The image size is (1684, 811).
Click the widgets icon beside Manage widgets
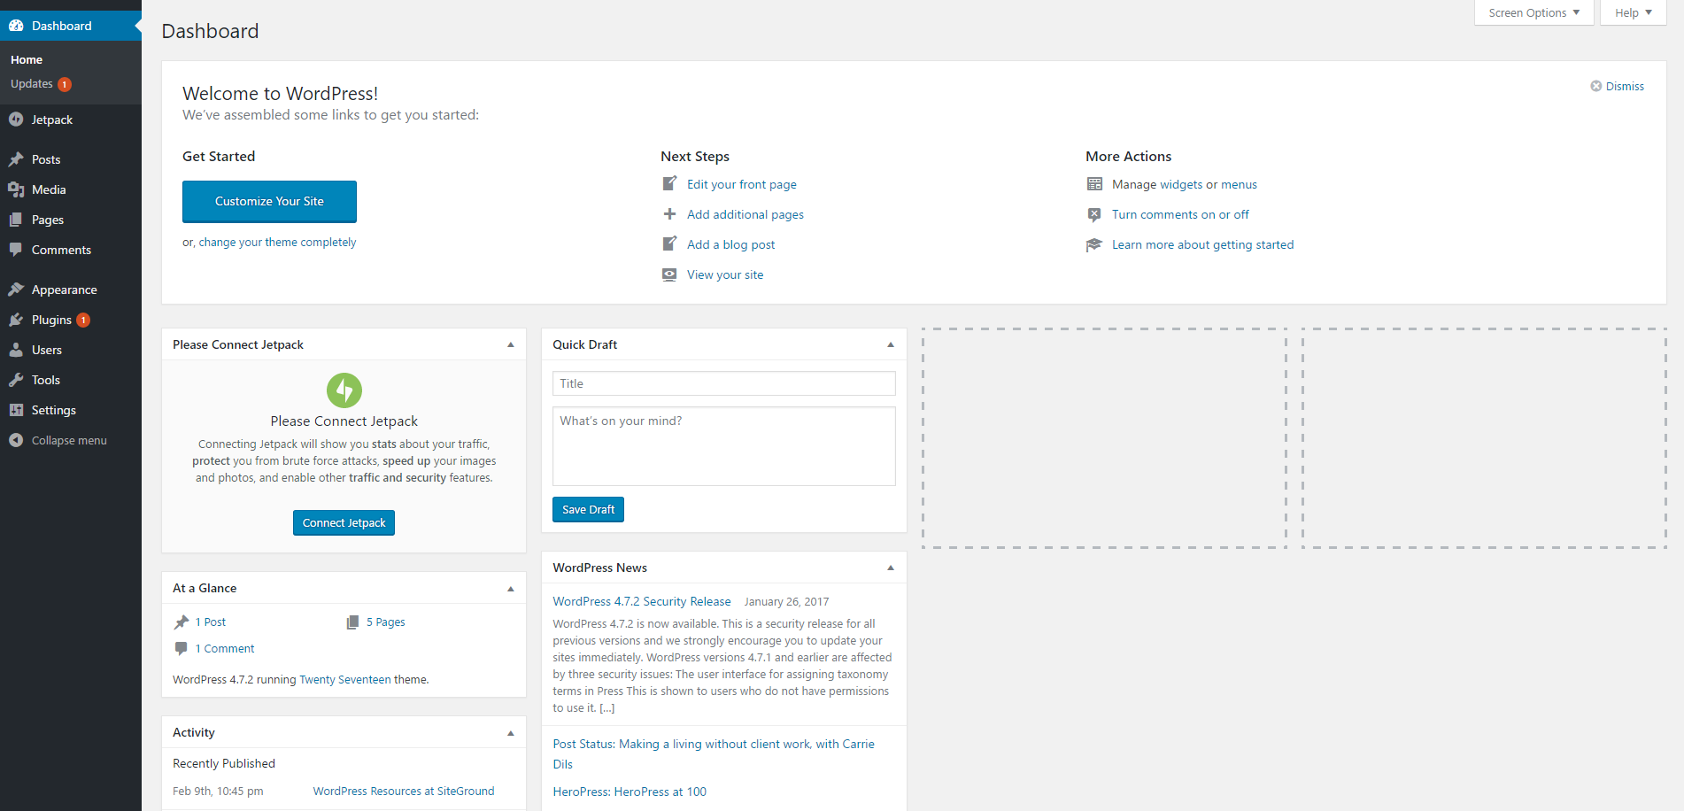[1095, 184]
